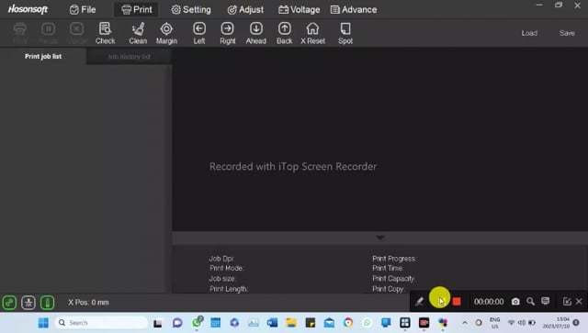Viewport: 588px width, 333px height.
Task: Open Chrome from the taskbar
Action: 348,323
